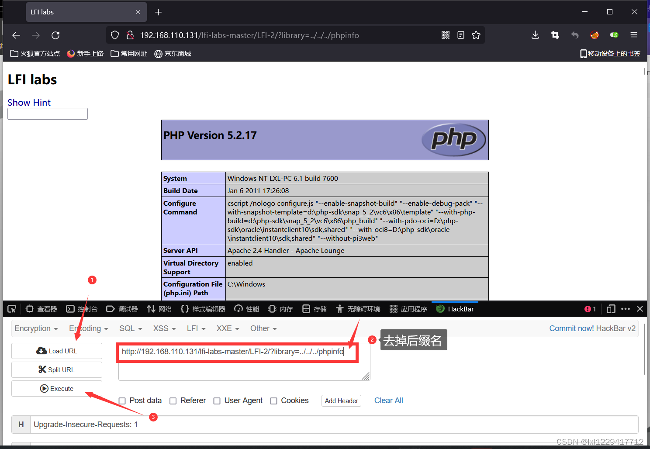The image size is (650, 449).
Task: Click the tracking protection shield icon
Action: tap(114, 35)
